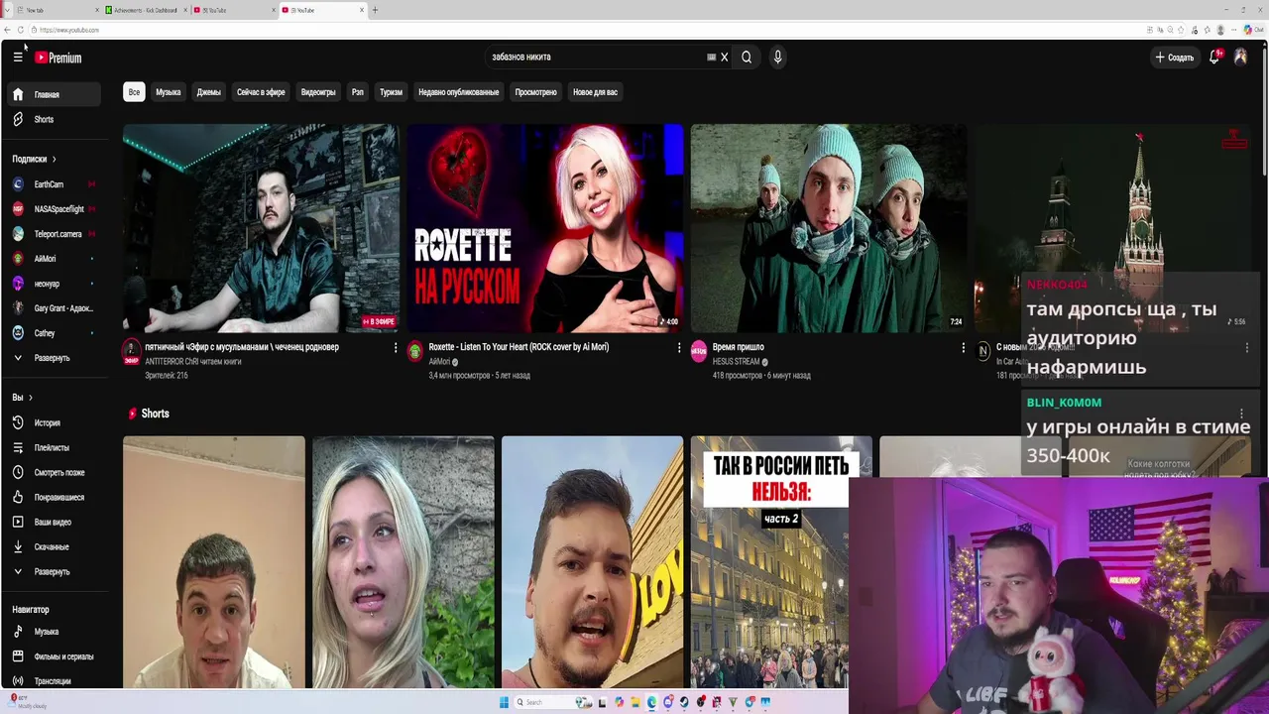Play the Время пришло video thumbnail
This screenshot has width=1269, height=714.
tap(829, 228)
